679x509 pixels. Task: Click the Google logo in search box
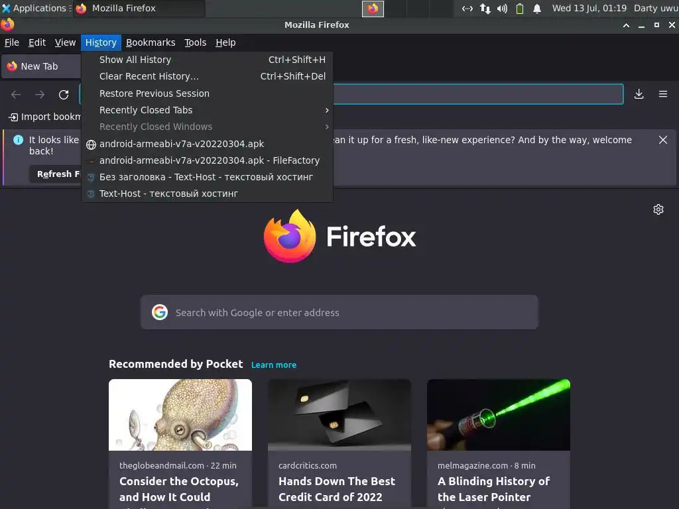[x=160, y=312]
